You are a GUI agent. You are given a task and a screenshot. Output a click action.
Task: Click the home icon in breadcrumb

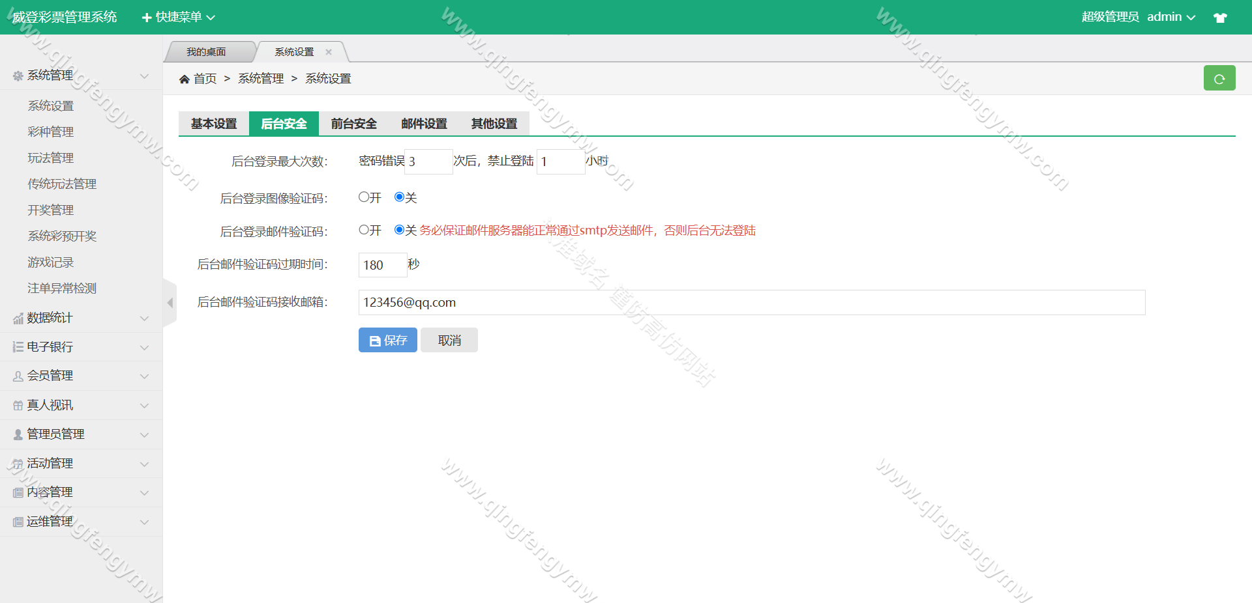[x=185, y=79]
